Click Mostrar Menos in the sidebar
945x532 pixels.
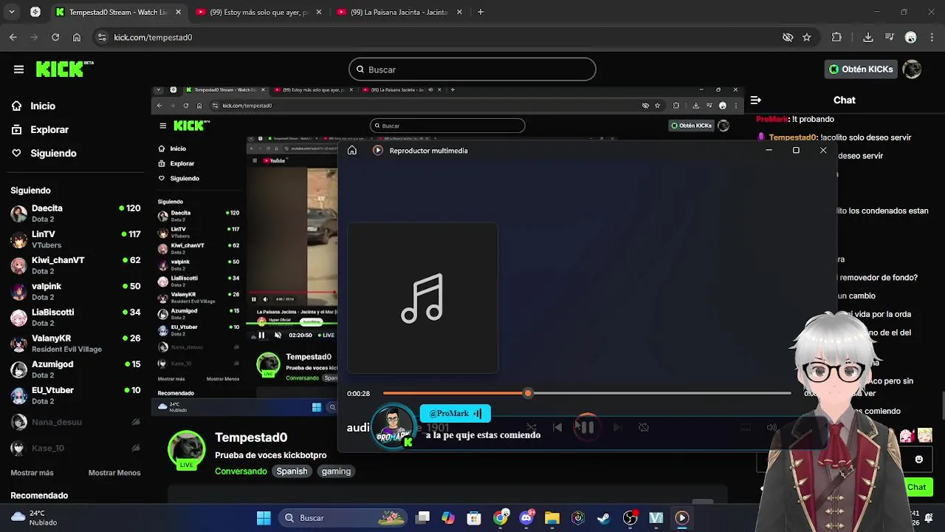coord(114,473)
